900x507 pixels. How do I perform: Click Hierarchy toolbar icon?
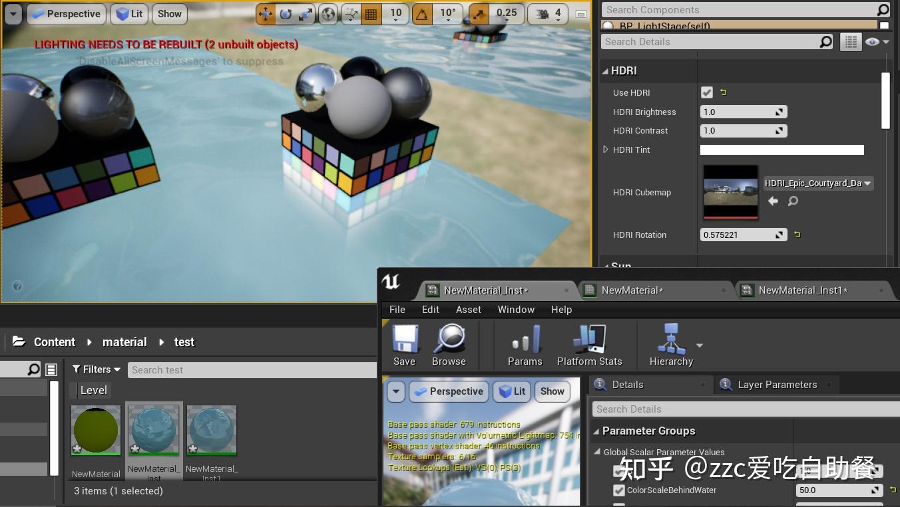tap(671, 346)
